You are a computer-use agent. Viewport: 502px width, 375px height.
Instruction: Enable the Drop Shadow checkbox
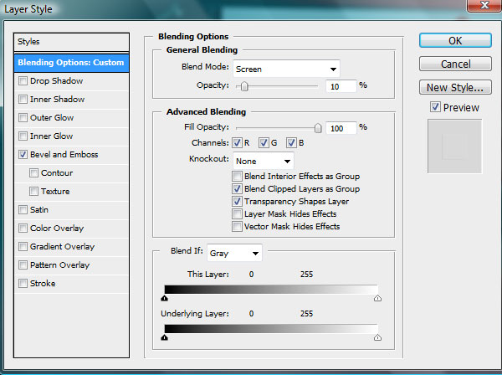tap(23, 80)
